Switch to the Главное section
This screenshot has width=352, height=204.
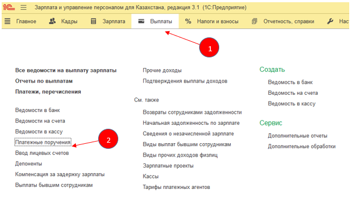(x=26, y=21)
